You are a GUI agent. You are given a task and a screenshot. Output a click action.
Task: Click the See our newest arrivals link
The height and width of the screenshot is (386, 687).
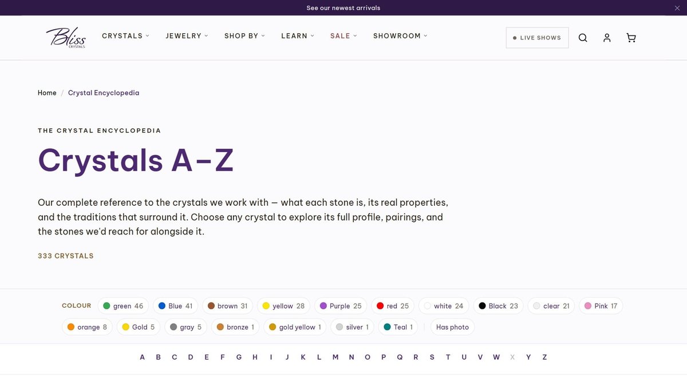point(343,8)
